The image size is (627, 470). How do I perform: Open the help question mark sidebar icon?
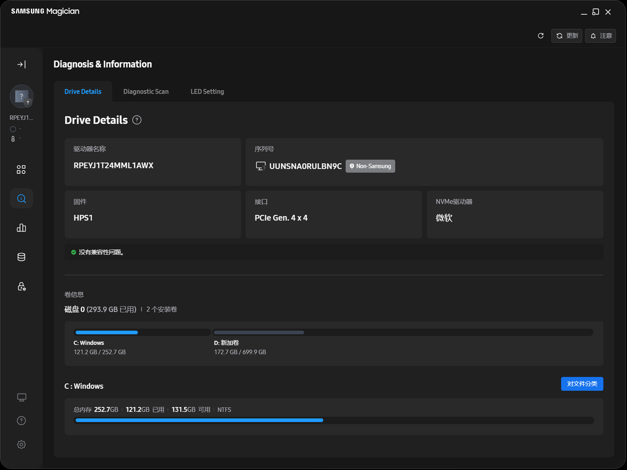coord(22,421)
